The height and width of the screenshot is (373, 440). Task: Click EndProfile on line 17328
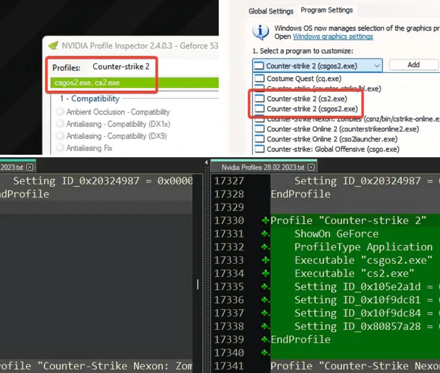300,194
